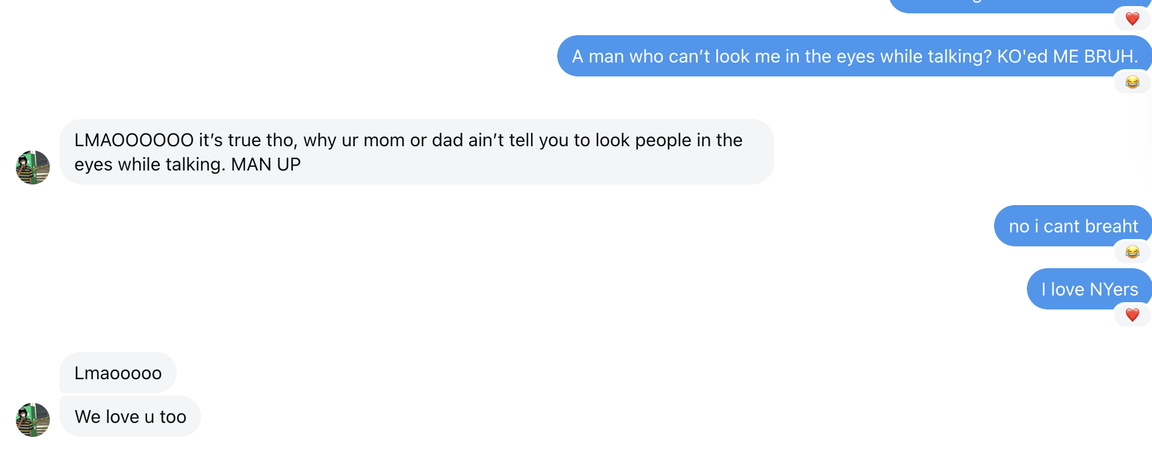Click the 'We love u too' message

point(130,417)
